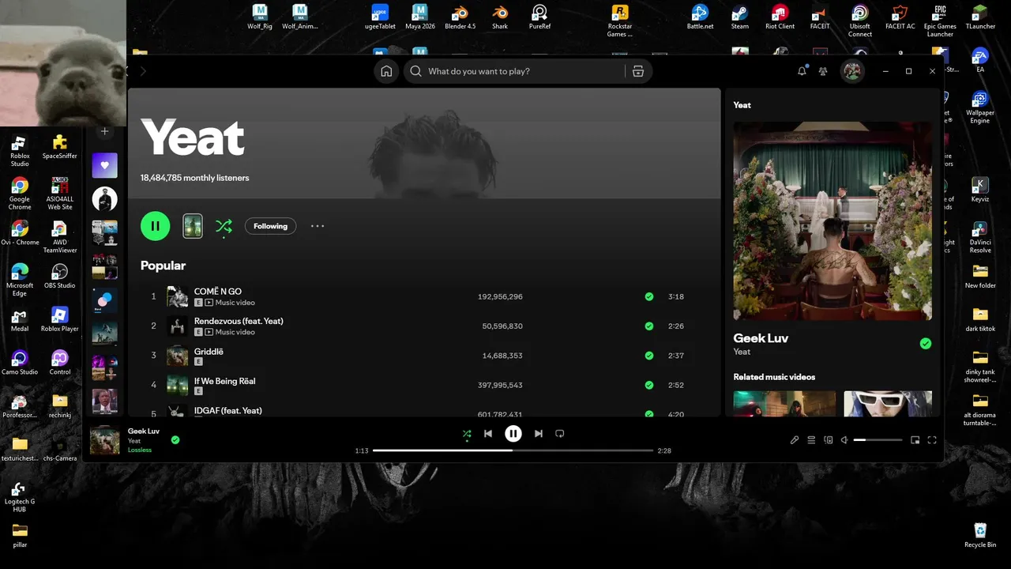Click the green saved check for COMË N GO

coord(649,297)
